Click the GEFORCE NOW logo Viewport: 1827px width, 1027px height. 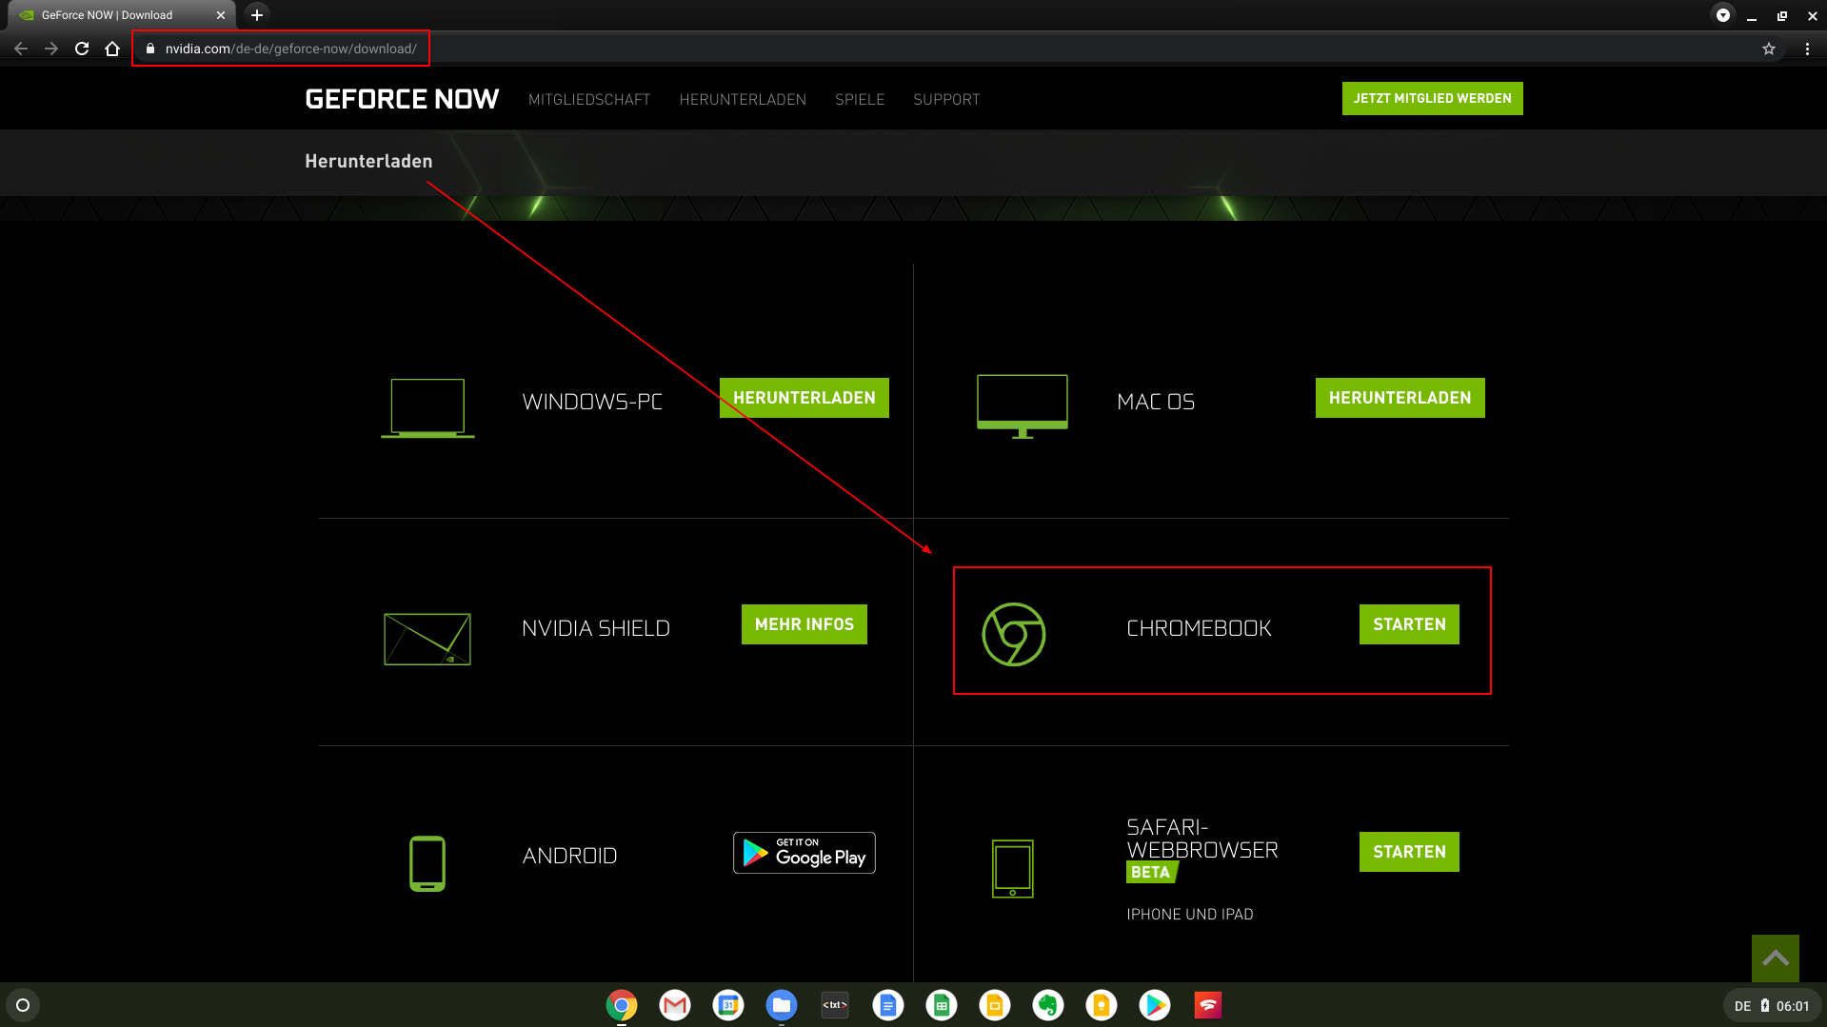pyautogui.click(x=402, y=99)
